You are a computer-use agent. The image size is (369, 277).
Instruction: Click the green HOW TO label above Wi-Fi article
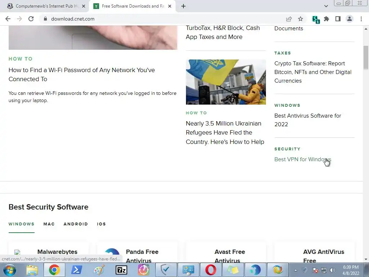(x=21, y=59)
